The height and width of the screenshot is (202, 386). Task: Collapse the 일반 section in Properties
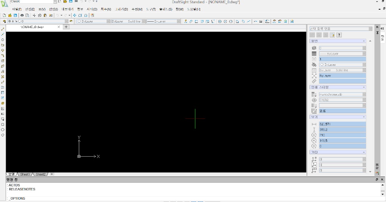click(x=364, y=41)
